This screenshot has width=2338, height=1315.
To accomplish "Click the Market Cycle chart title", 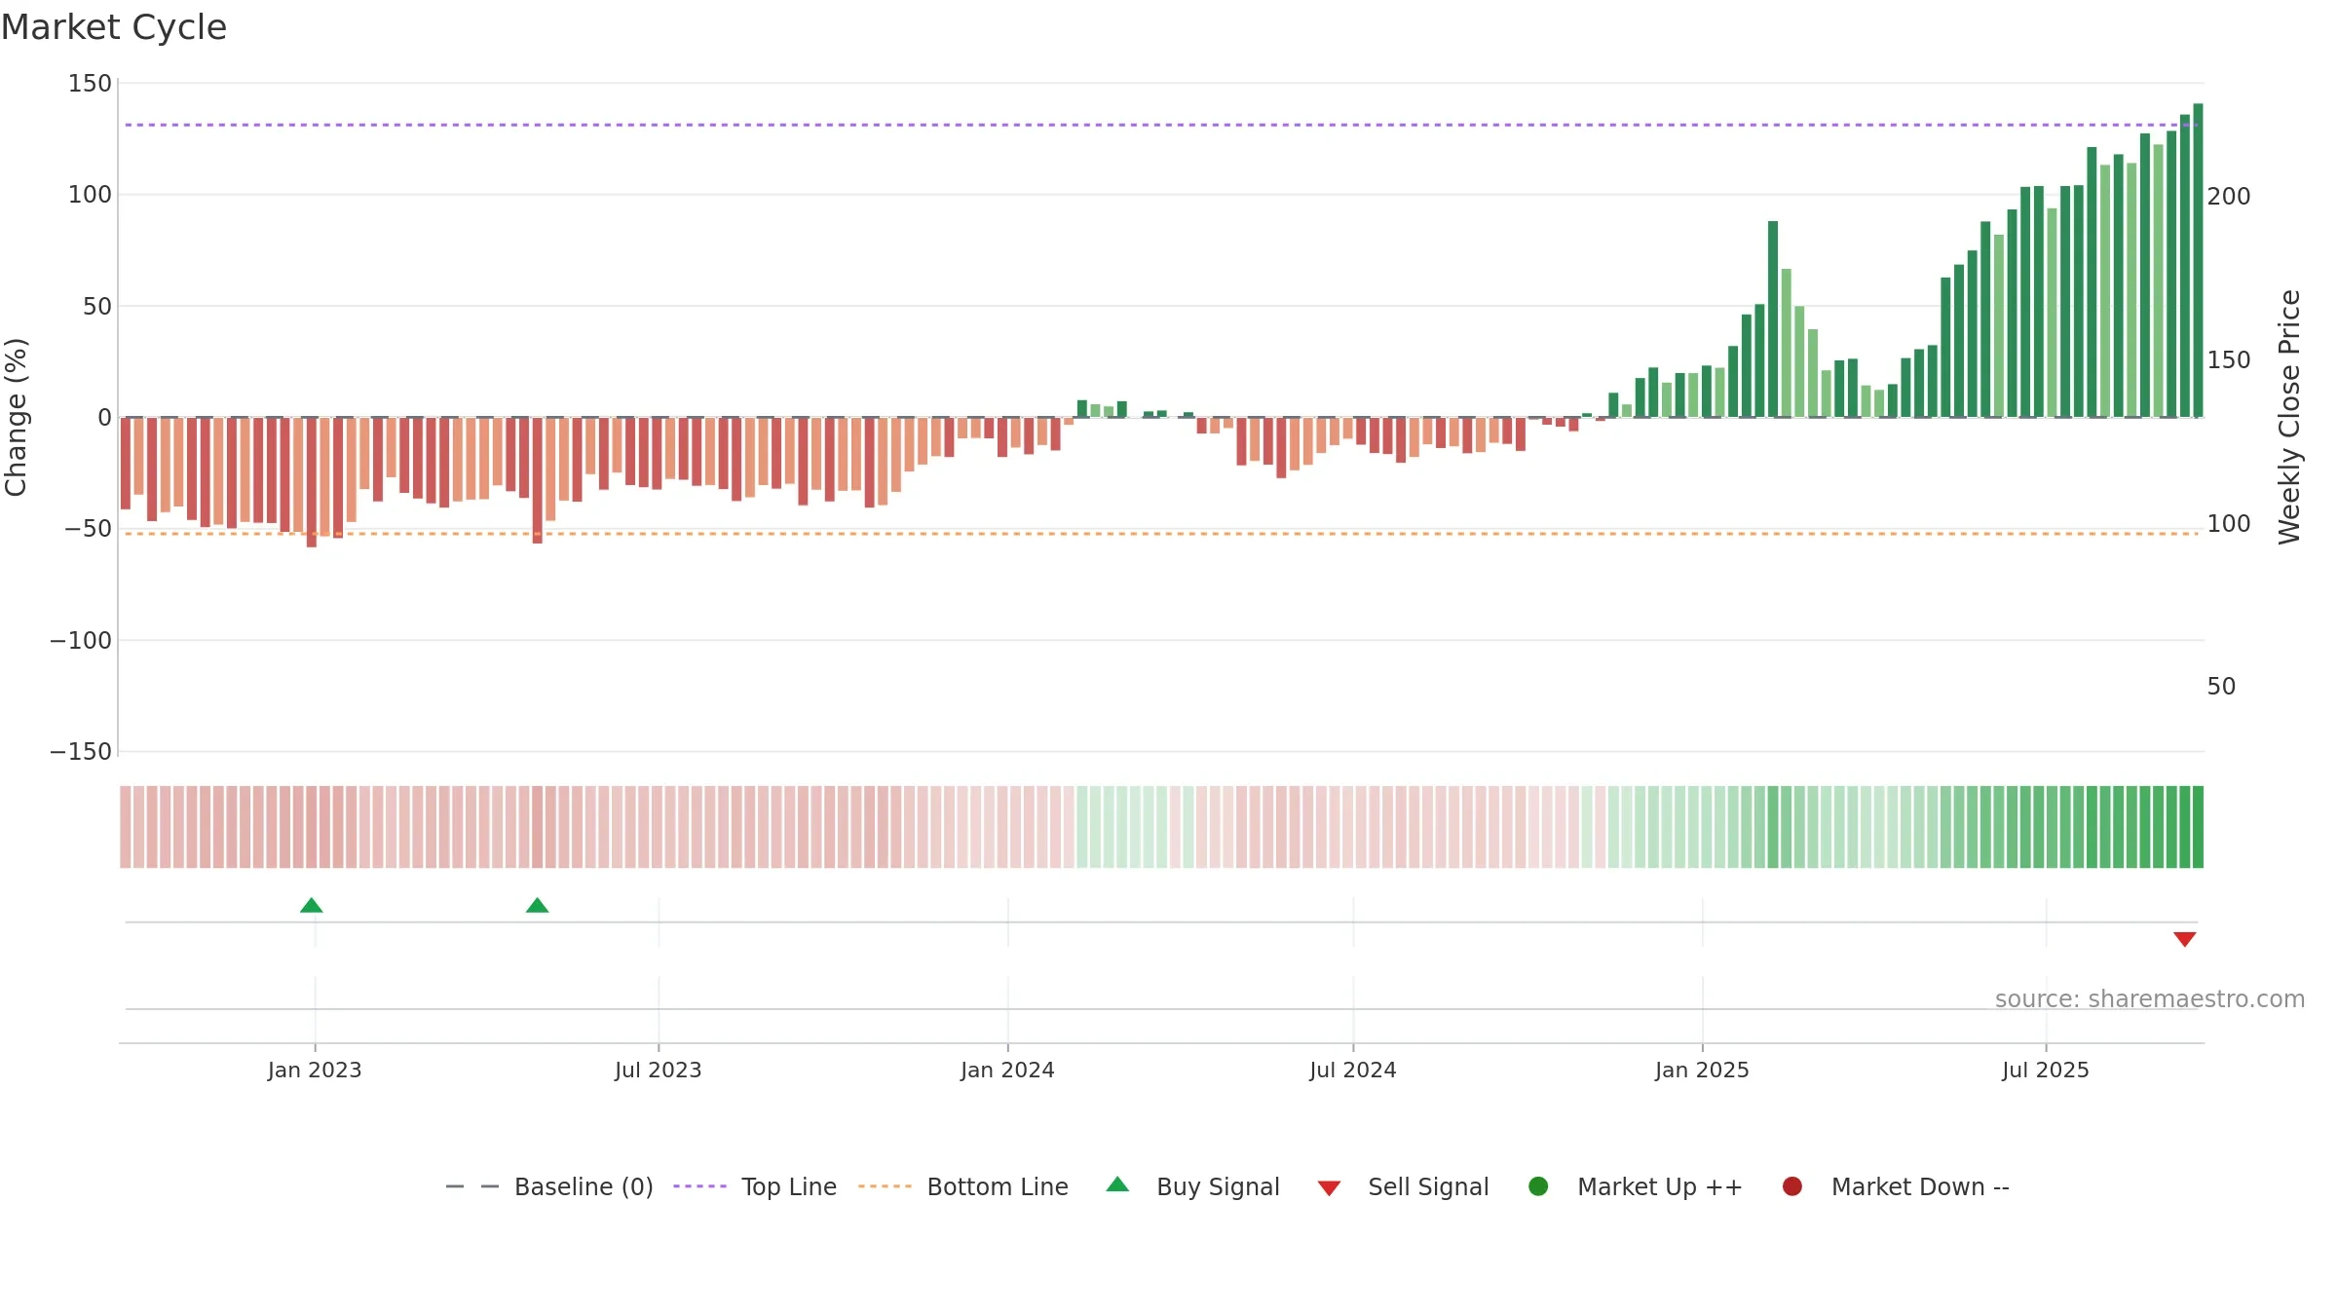I will click(113, 27).
